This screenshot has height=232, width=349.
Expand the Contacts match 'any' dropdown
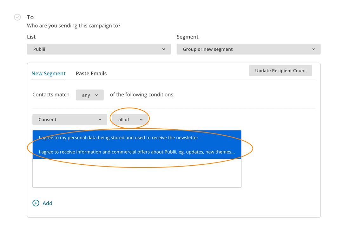(x=89, y=95)
